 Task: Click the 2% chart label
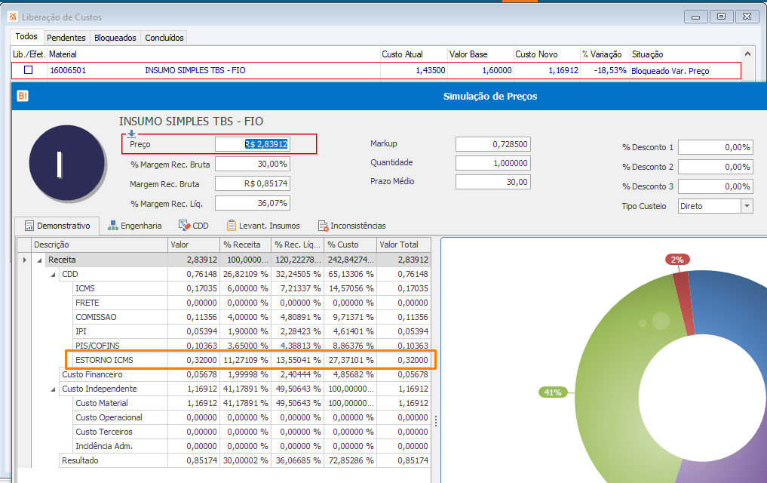(677, 260)
